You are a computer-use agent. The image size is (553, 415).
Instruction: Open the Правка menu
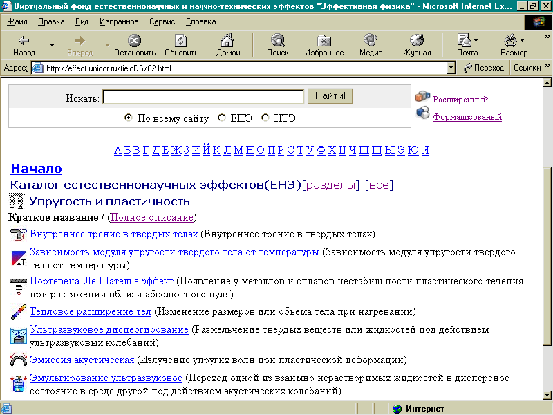pos(51,21)
